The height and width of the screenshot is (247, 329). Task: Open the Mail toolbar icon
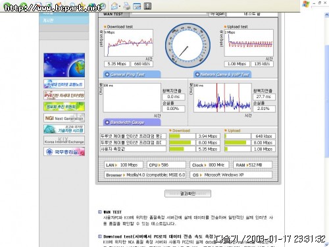pyautogui.click(x=114, y=6)
